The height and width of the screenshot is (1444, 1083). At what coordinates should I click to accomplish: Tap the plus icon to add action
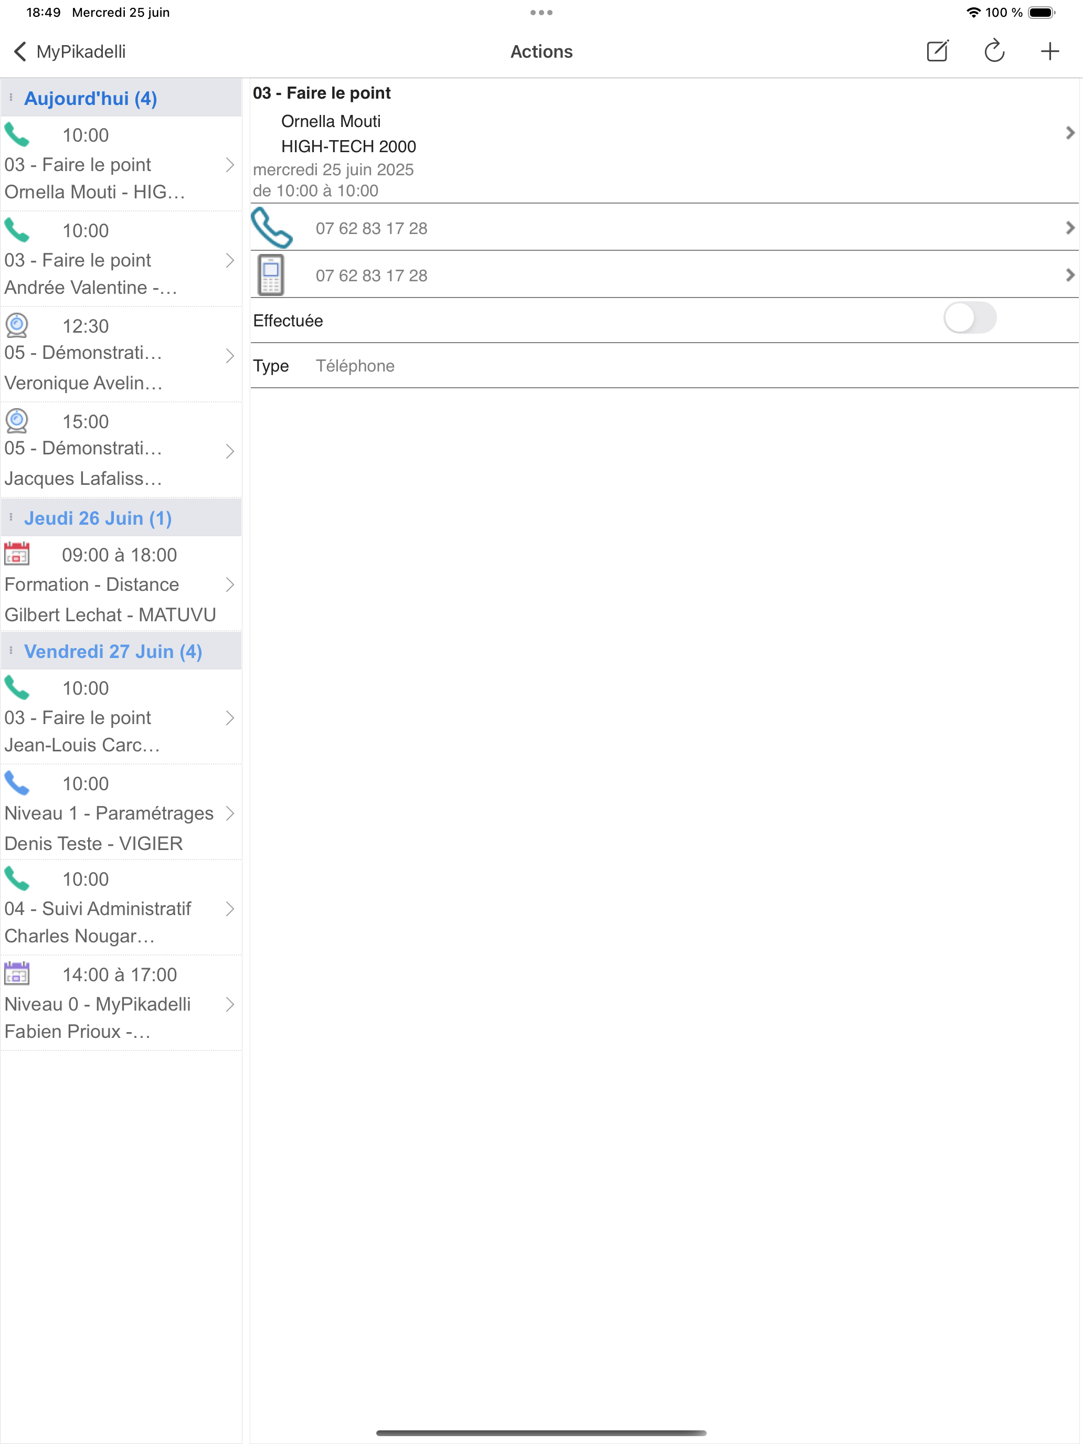[1050, 51]
